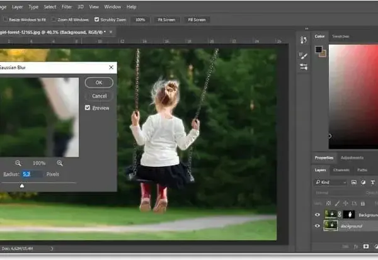The width and height of the screenshot is (378, 260).
Task: Click the Fill Screen button
Action: (x=197, y=20)
